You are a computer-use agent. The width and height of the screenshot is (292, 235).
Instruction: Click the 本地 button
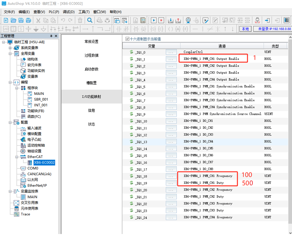coord(245,29)
